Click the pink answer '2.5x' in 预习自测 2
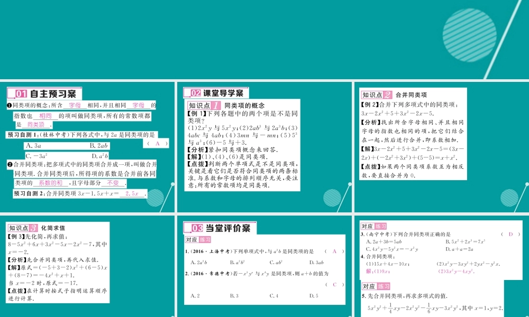 point(132,193)
